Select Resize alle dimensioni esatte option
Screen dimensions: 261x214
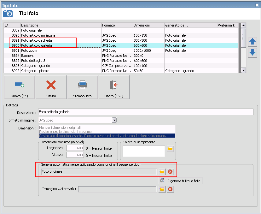click(107, 136)
